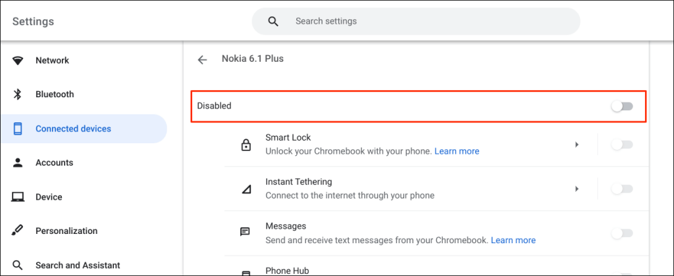Open the Smart Lock Learn more link
674x276 pixels.
click(457, 151)
